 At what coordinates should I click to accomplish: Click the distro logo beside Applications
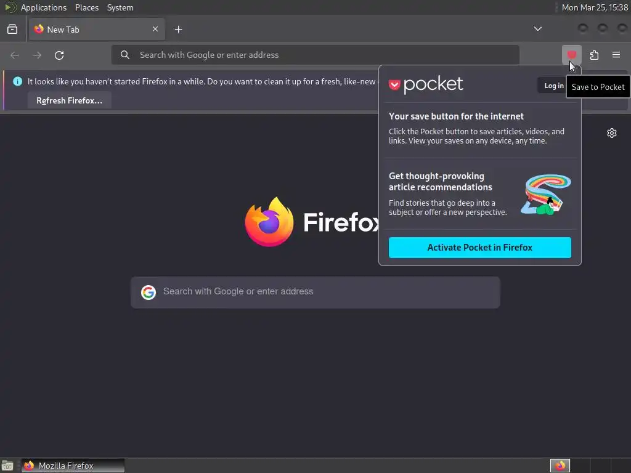tap(10, 7)
